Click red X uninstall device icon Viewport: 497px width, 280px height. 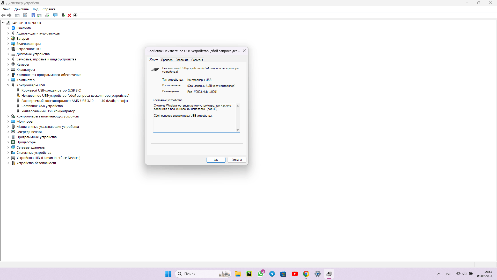coord(69,15)
